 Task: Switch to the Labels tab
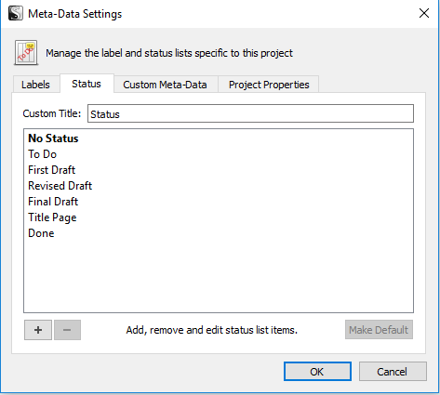click(36, 85)
